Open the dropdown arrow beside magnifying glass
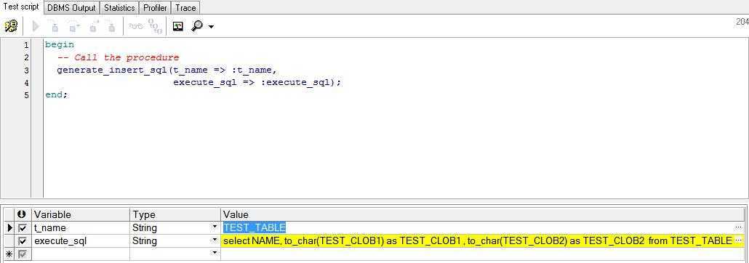The width and height of the screenshot is (749, 263). point(211,27)
